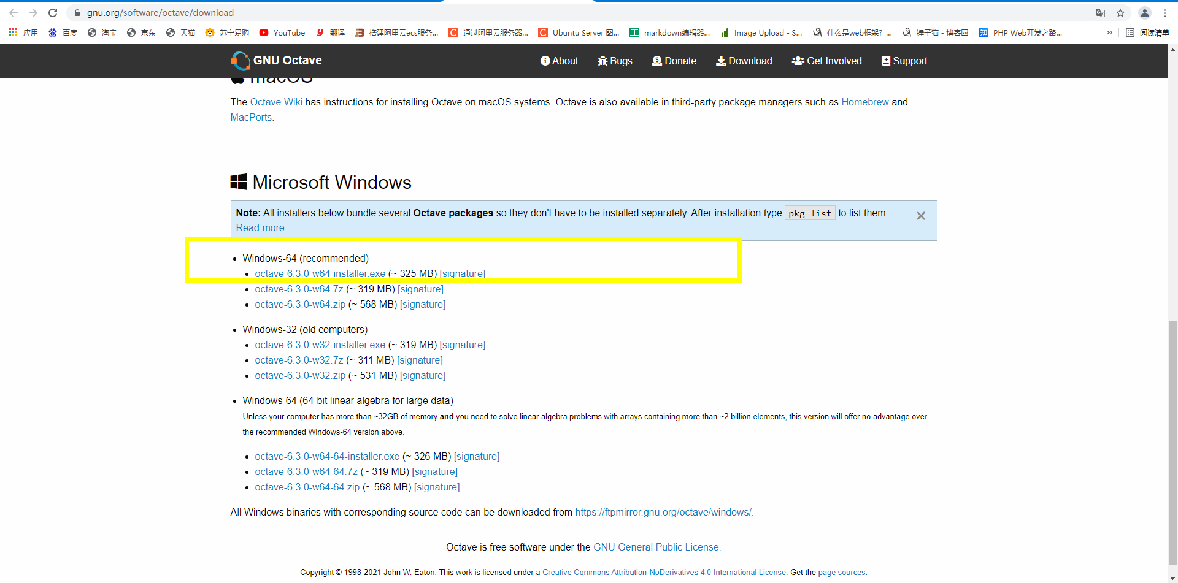Go back using browser back arrow
The image size is (1178, 583).
13,13
